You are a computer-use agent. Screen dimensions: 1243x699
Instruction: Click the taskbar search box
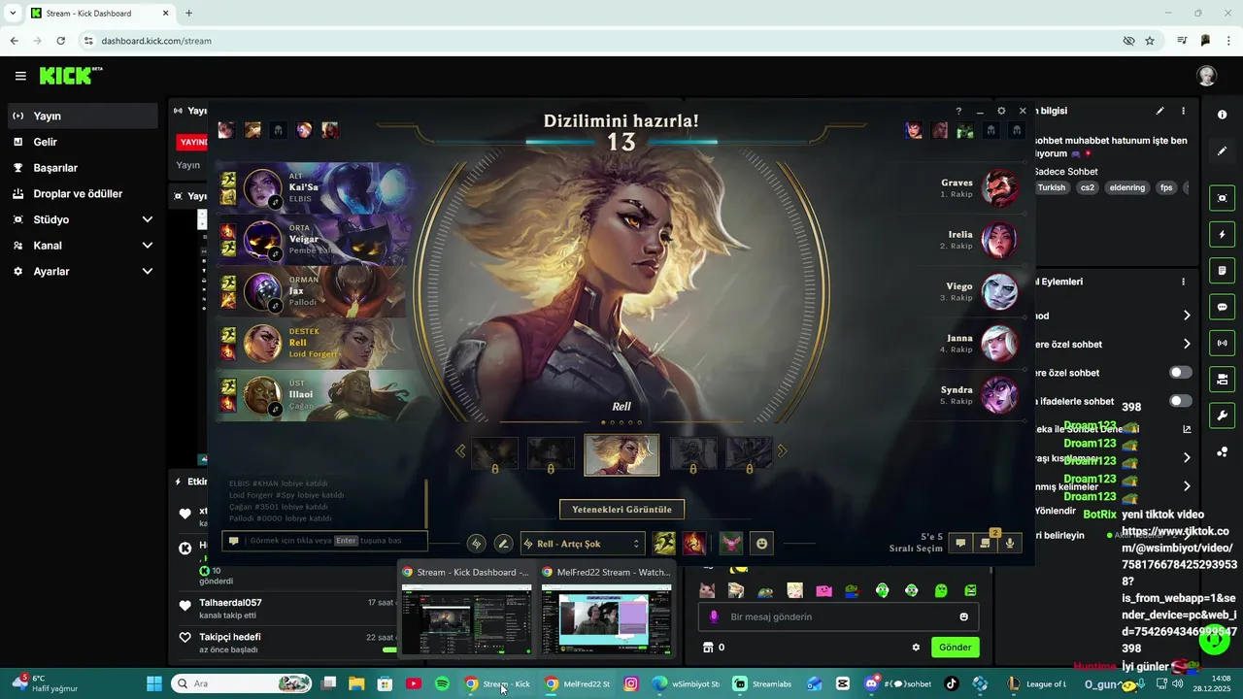pos(243,683)
